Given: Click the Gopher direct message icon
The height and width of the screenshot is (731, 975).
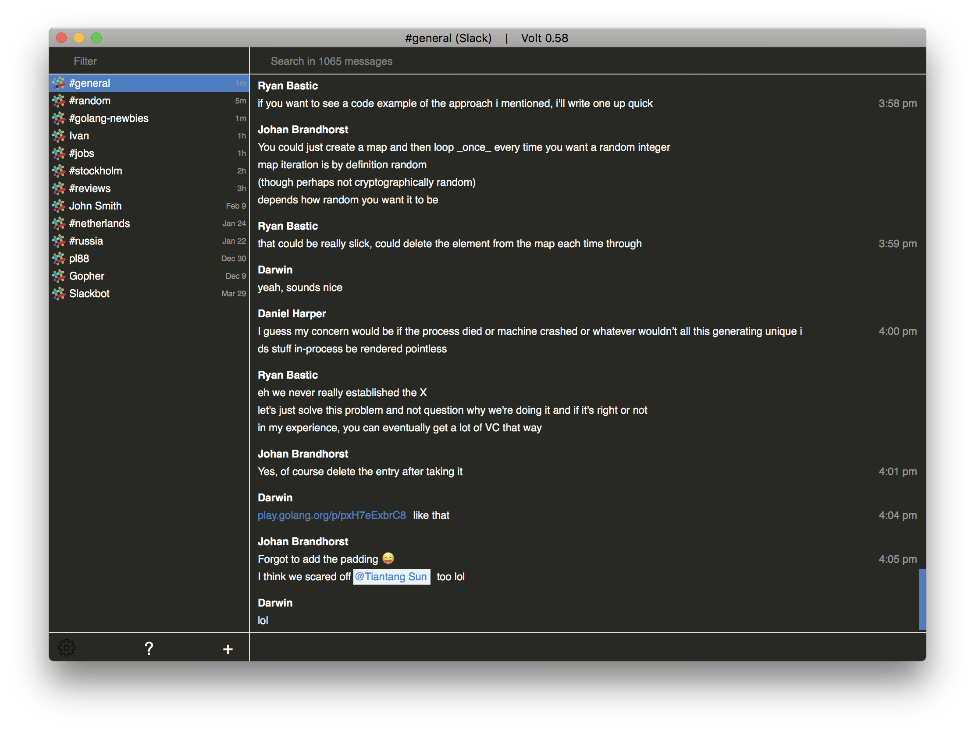Looking at the screenshot, I should point(61,276).
